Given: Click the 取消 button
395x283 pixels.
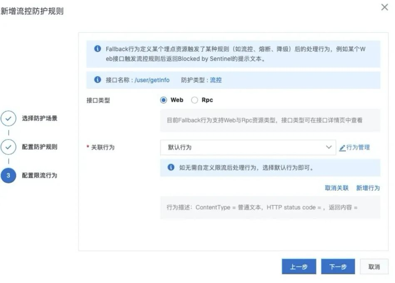Looking at the screenshot, I should coord(374,267).
